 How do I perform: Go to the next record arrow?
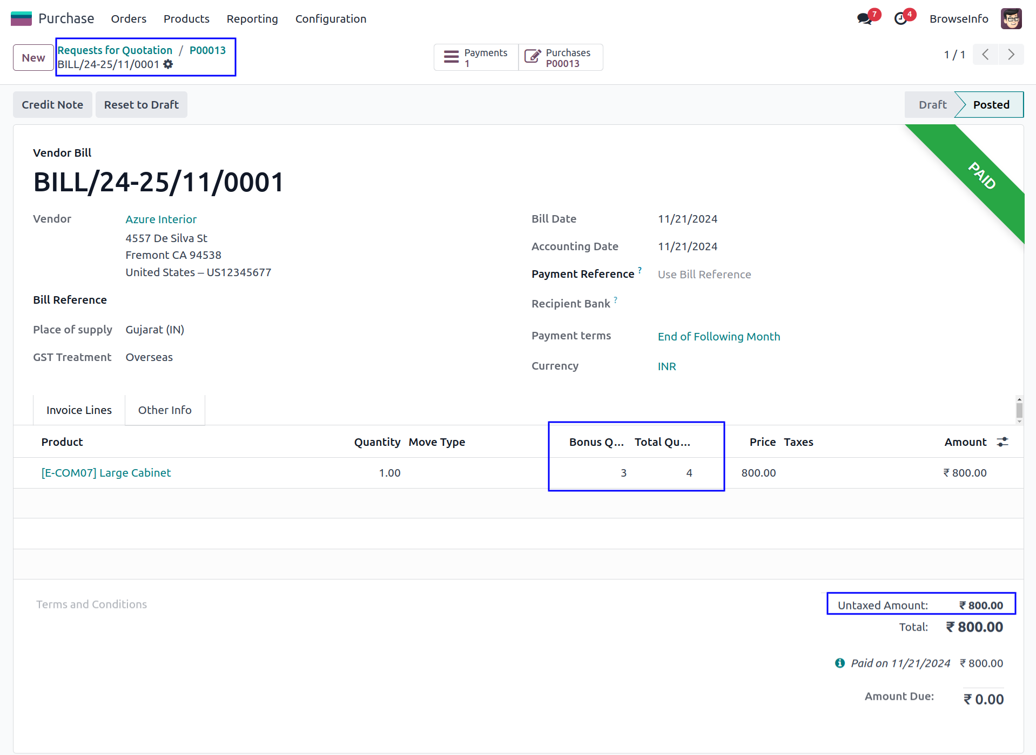(x=1011, y=55)
